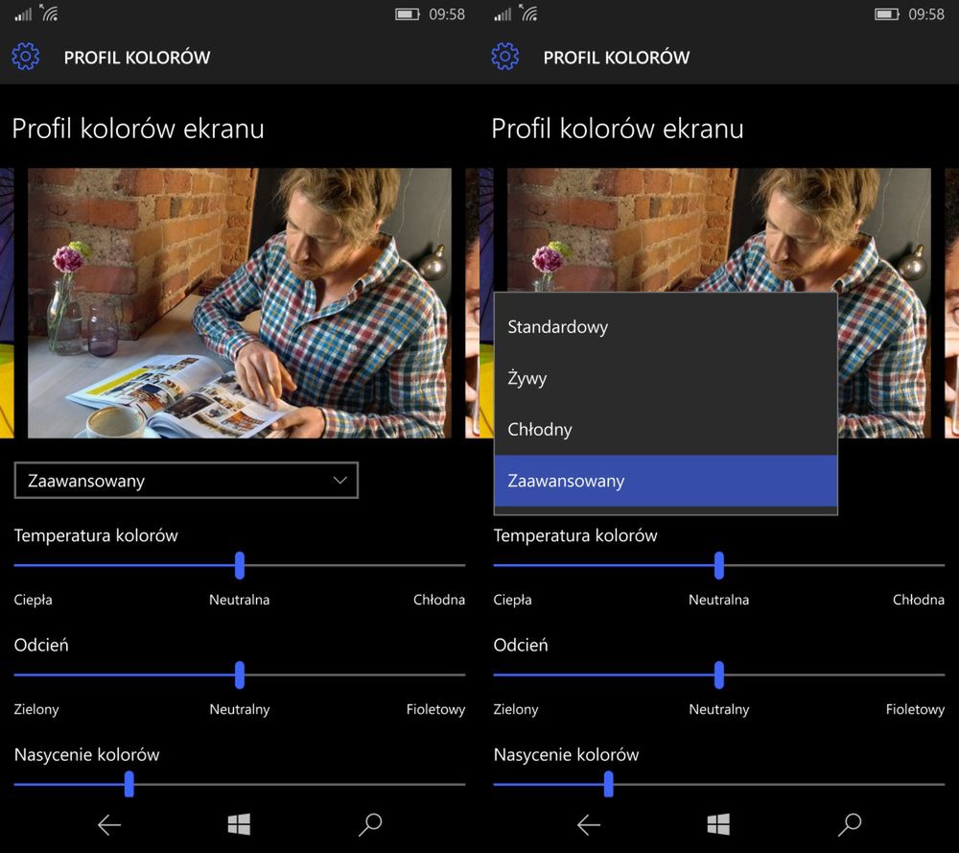The height and width of the screenshot is (853, 959).
Task: Click Odcień slider handle on left phone
Action: tap(240, 675)
